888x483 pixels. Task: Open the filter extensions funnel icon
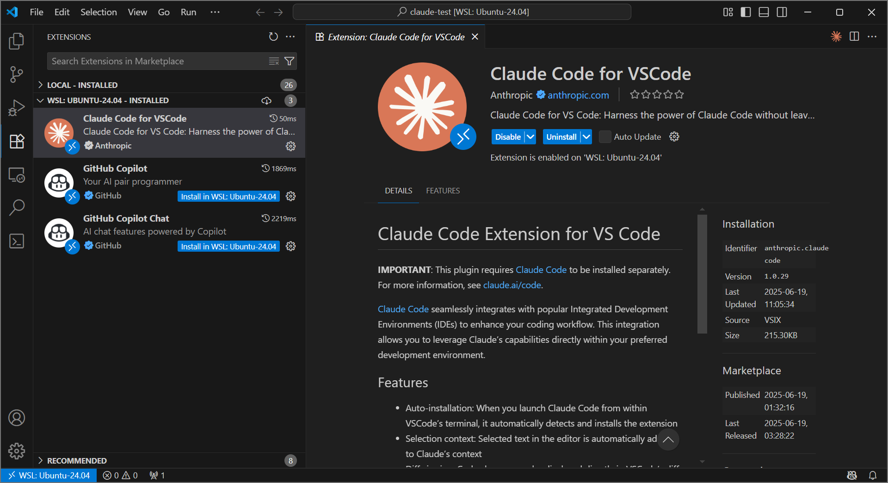(289, 61)
